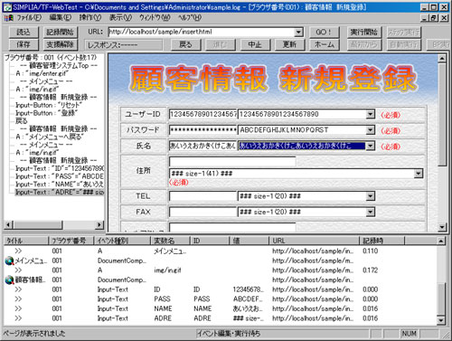The height and width of the screenshot is (341, 452).
Task: Click the ユーザーID text input field
Action: (x=203, y=114)
